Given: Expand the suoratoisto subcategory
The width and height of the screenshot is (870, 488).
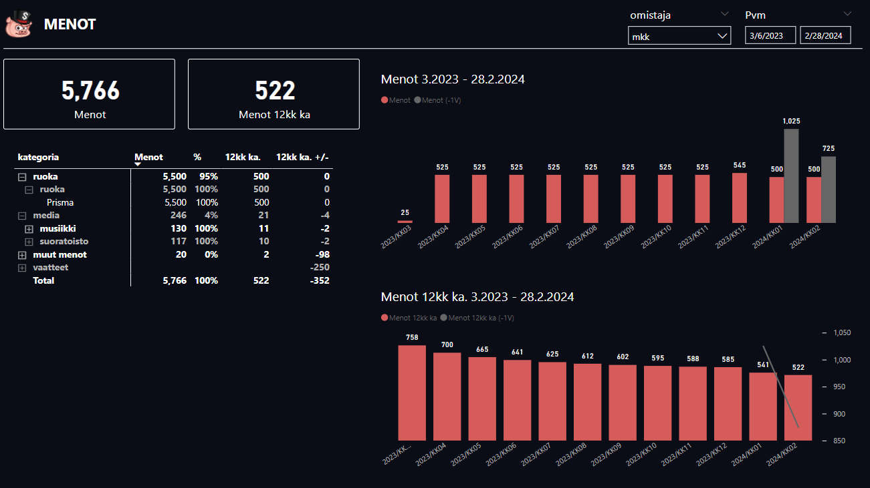Looking at the screenshot, I should point(29,242).
